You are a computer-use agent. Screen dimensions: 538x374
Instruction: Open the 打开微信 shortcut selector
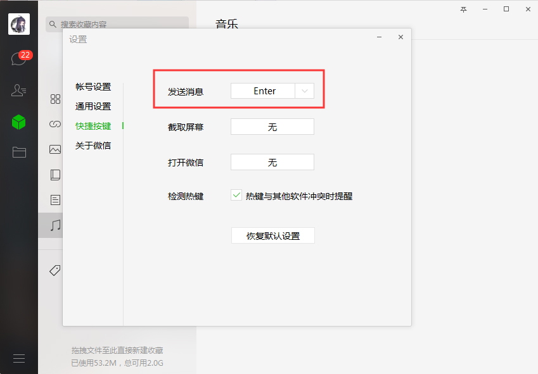272,162
